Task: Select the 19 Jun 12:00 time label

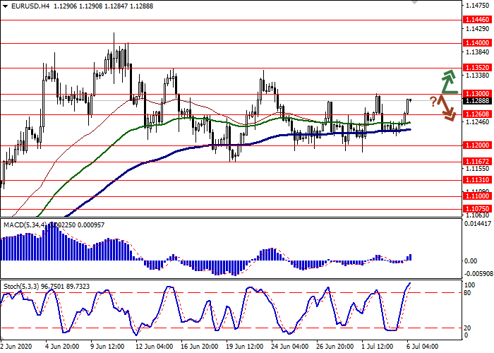Action: click(x=244, y=347)
